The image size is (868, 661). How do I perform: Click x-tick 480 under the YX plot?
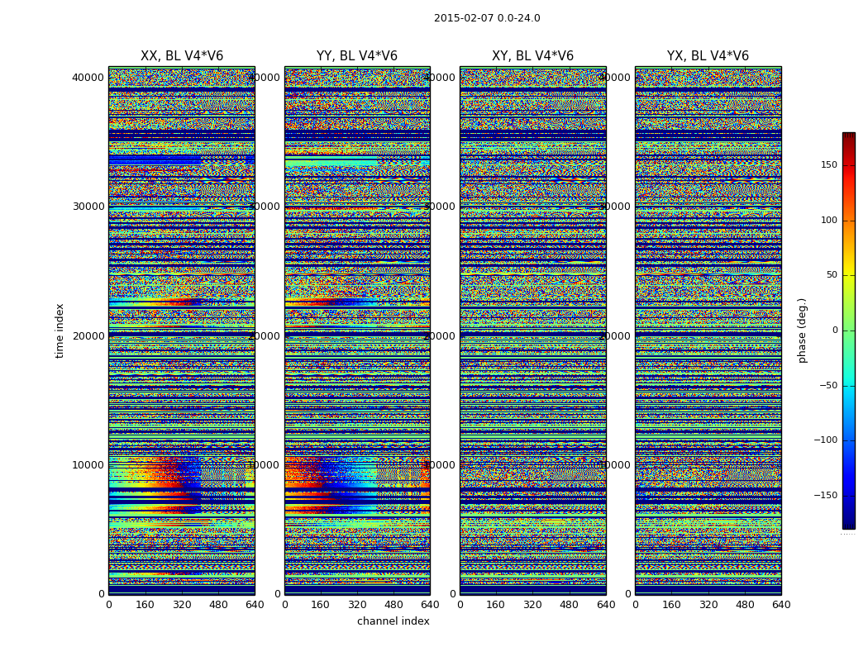click(x=745, y=605)
